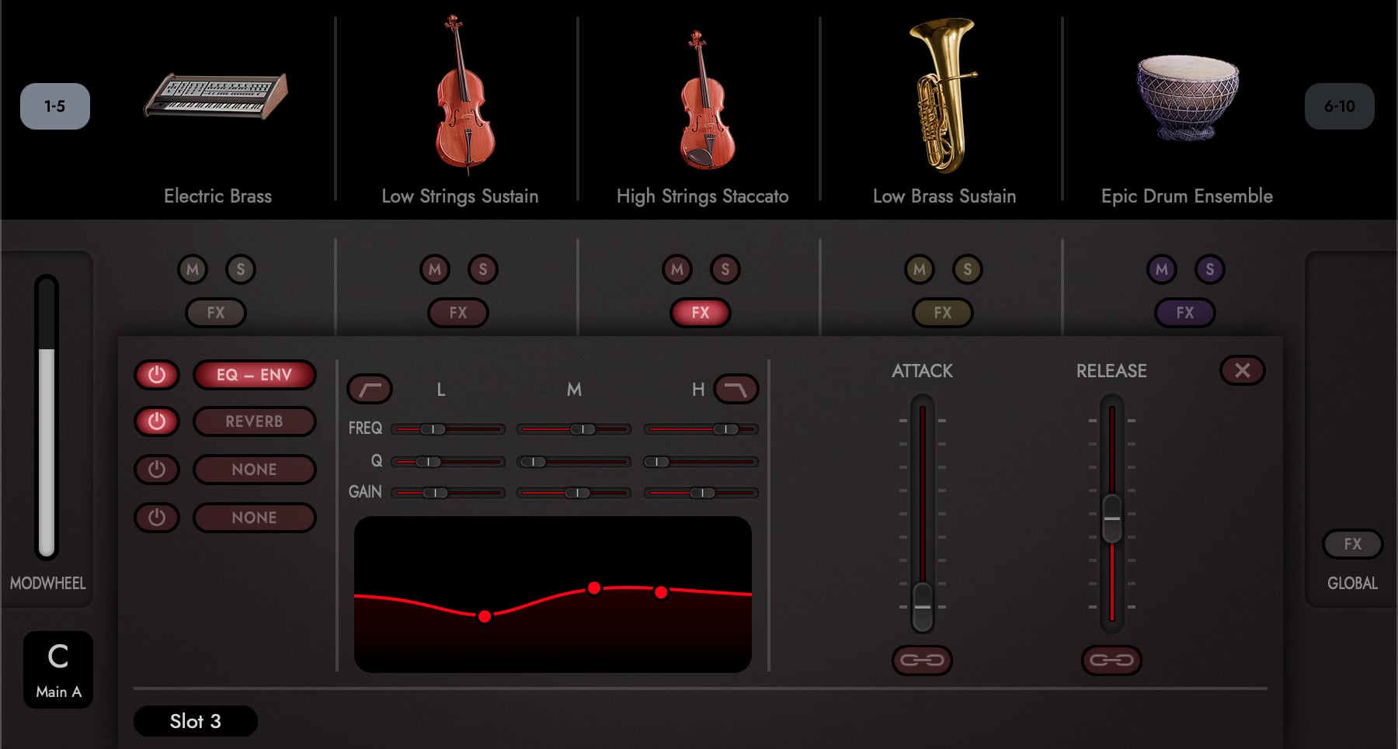The height and width of the screenshot is (749, 1398).
Task: Click the high band node on EQ curve
Action: coord(661,592)
